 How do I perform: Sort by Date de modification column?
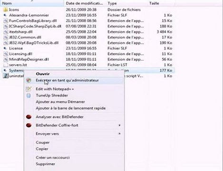pyautogui.click(x=85, y=3)
